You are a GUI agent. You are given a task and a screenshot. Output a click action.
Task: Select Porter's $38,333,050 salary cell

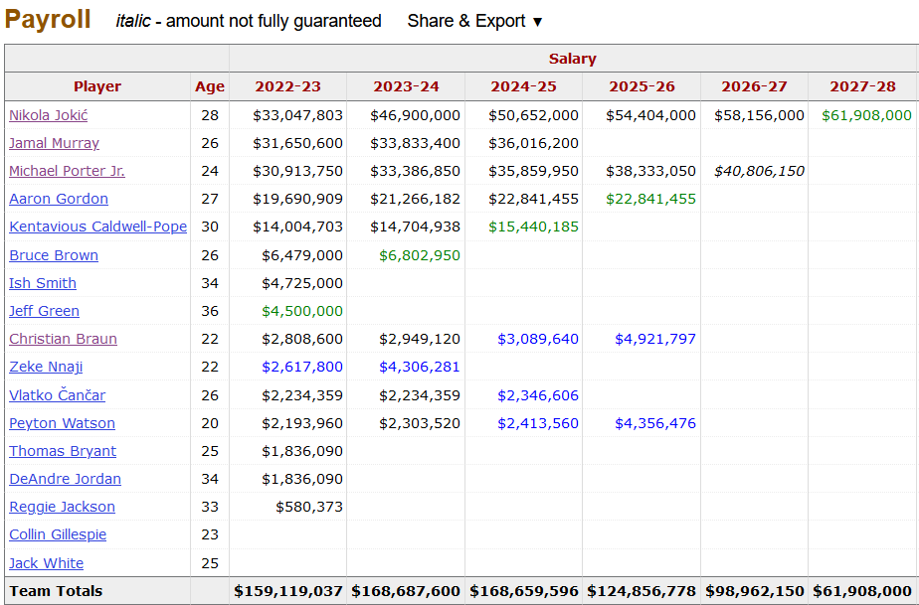click(650, 171)
